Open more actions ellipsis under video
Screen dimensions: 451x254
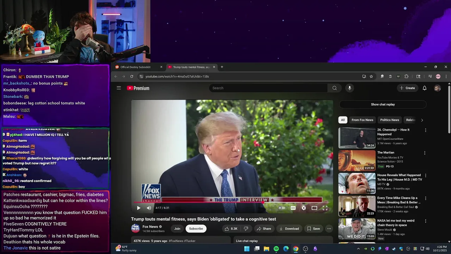(329, 229)
